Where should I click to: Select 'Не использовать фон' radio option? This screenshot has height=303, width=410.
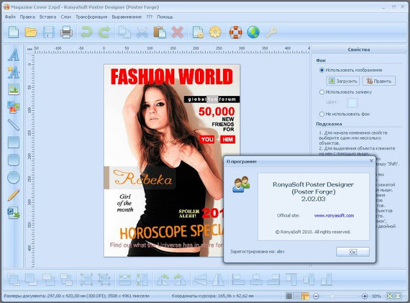322,114
